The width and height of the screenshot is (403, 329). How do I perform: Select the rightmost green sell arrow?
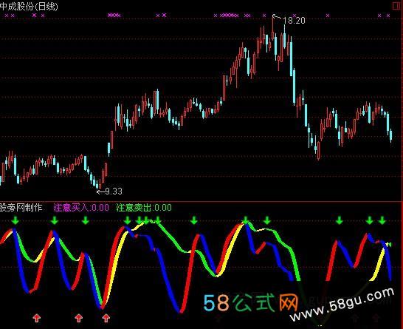[x=382, y=220]
